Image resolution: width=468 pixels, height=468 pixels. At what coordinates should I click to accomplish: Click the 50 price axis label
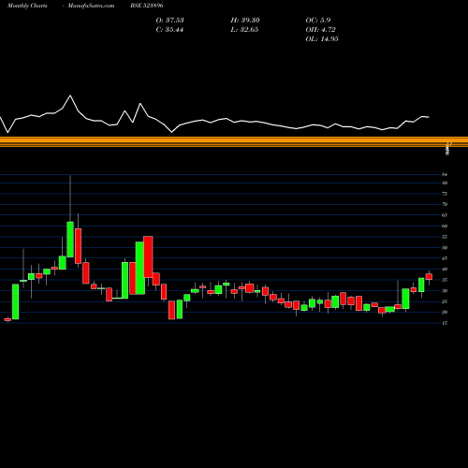445,248
